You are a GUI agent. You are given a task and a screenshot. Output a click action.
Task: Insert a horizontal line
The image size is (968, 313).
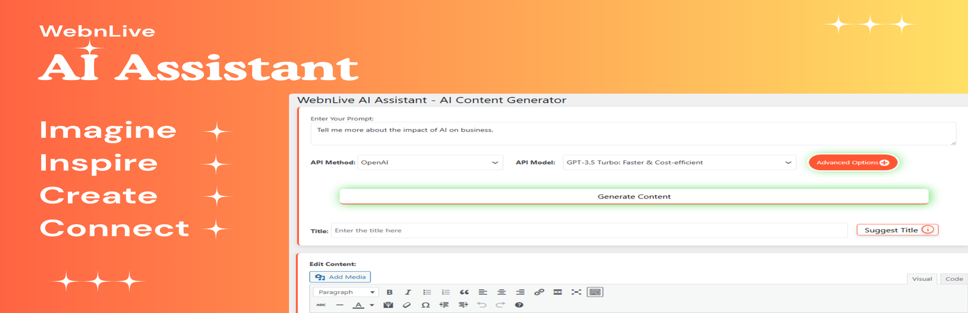click(x=340, y=305)
